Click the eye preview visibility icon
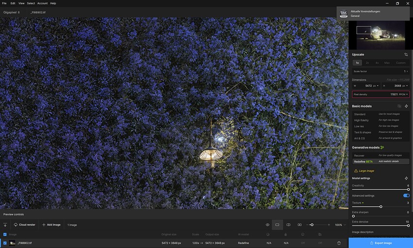This screenshot has width=413, height=248. click(267, 225)
